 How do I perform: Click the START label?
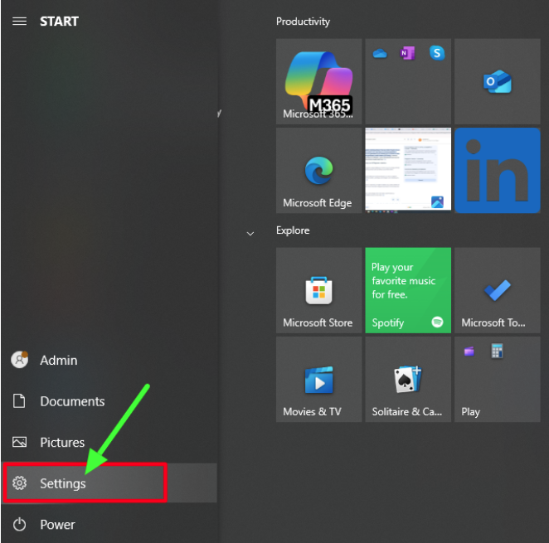(59, 22)
